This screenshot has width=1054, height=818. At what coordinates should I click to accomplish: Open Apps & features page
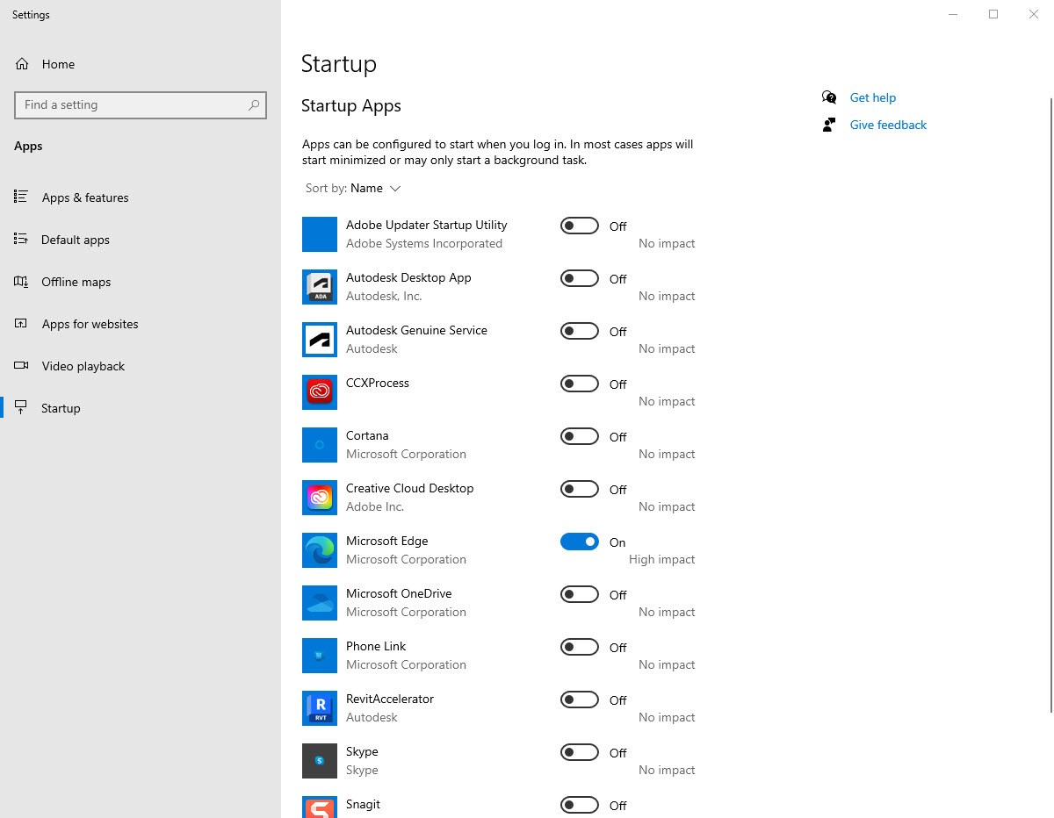(x=141, y=197)
